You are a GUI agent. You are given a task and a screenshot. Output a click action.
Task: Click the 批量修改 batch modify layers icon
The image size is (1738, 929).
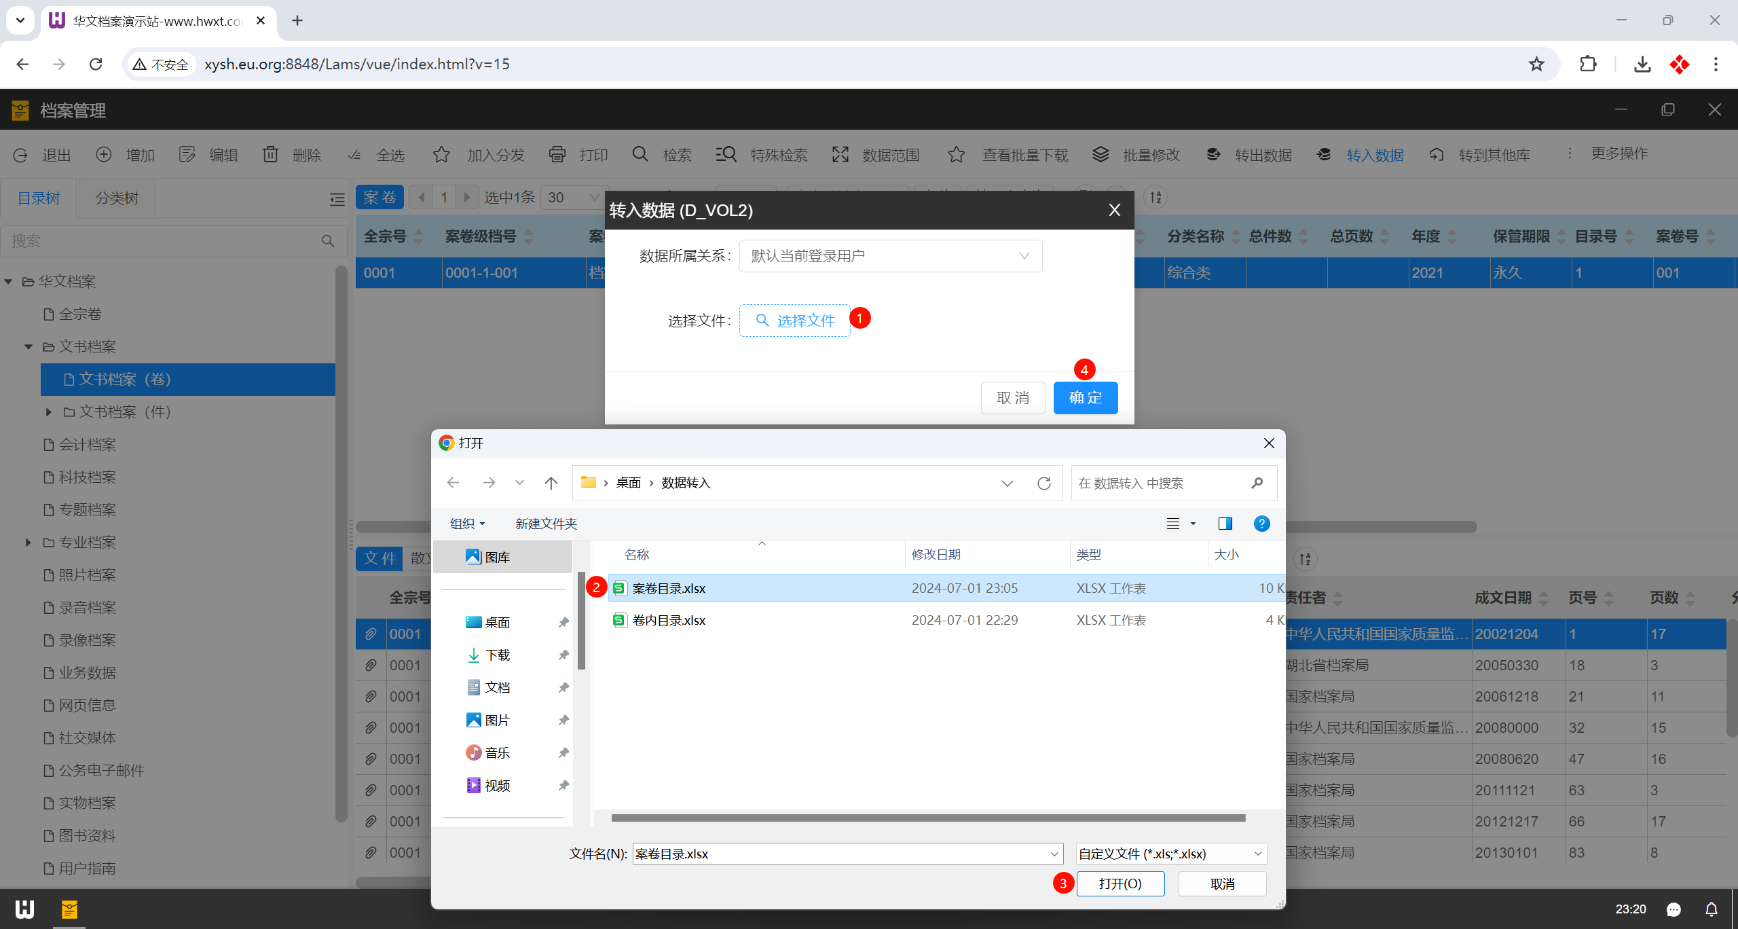tap(1101, 155)
